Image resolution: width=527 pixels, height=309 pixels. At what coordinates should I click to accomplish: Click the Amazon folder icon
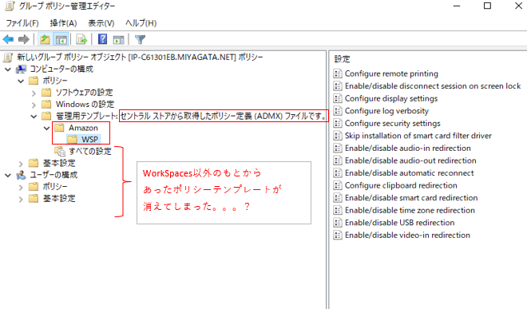pos(60,128)
